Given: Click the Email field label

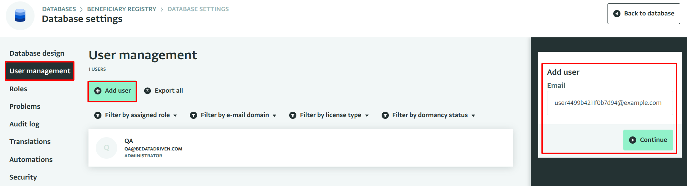Looking at the screenshot, I should (x=556, y=85).
